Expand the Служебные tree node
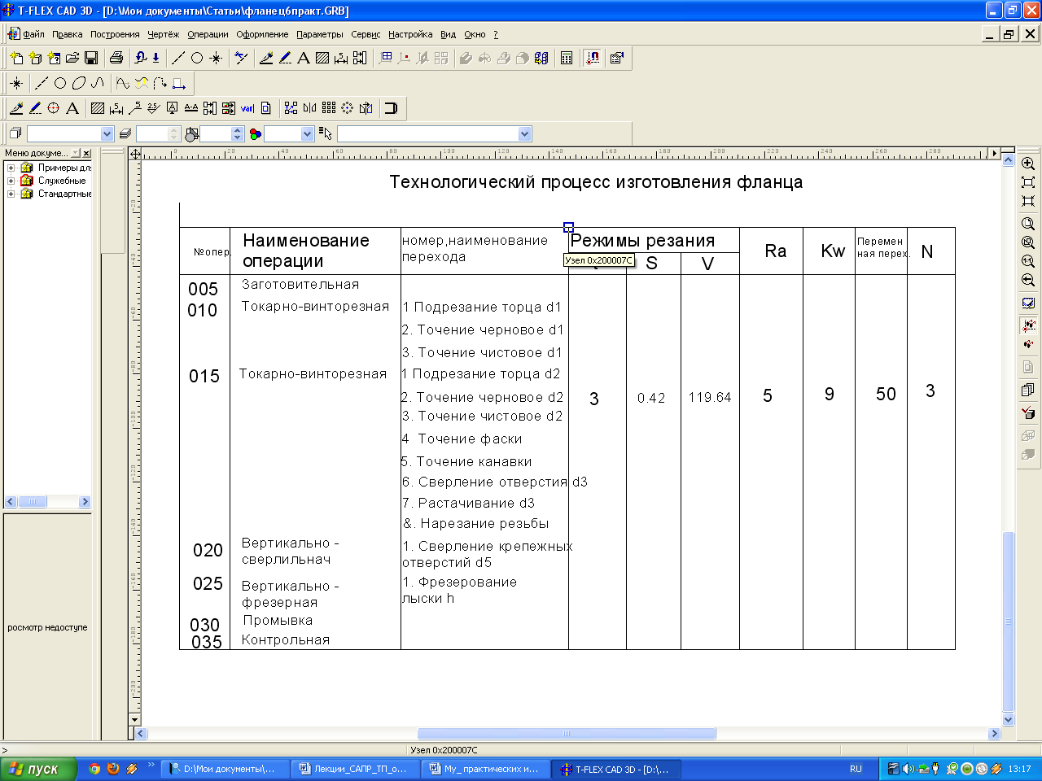The width and height of the screenshot is (1042, 781). pyautogui.click(x=11, y=181)
